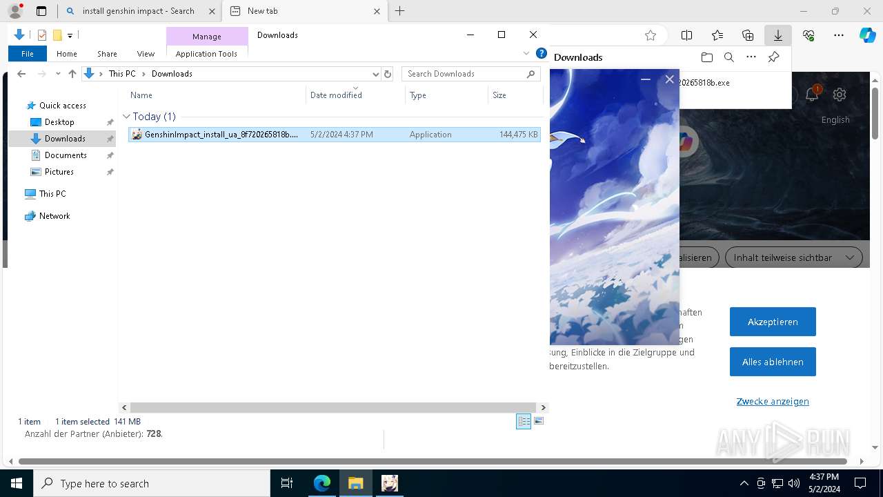883x497 pixels.
Task: Open page settings gear icon
Action: coord(840,95)
